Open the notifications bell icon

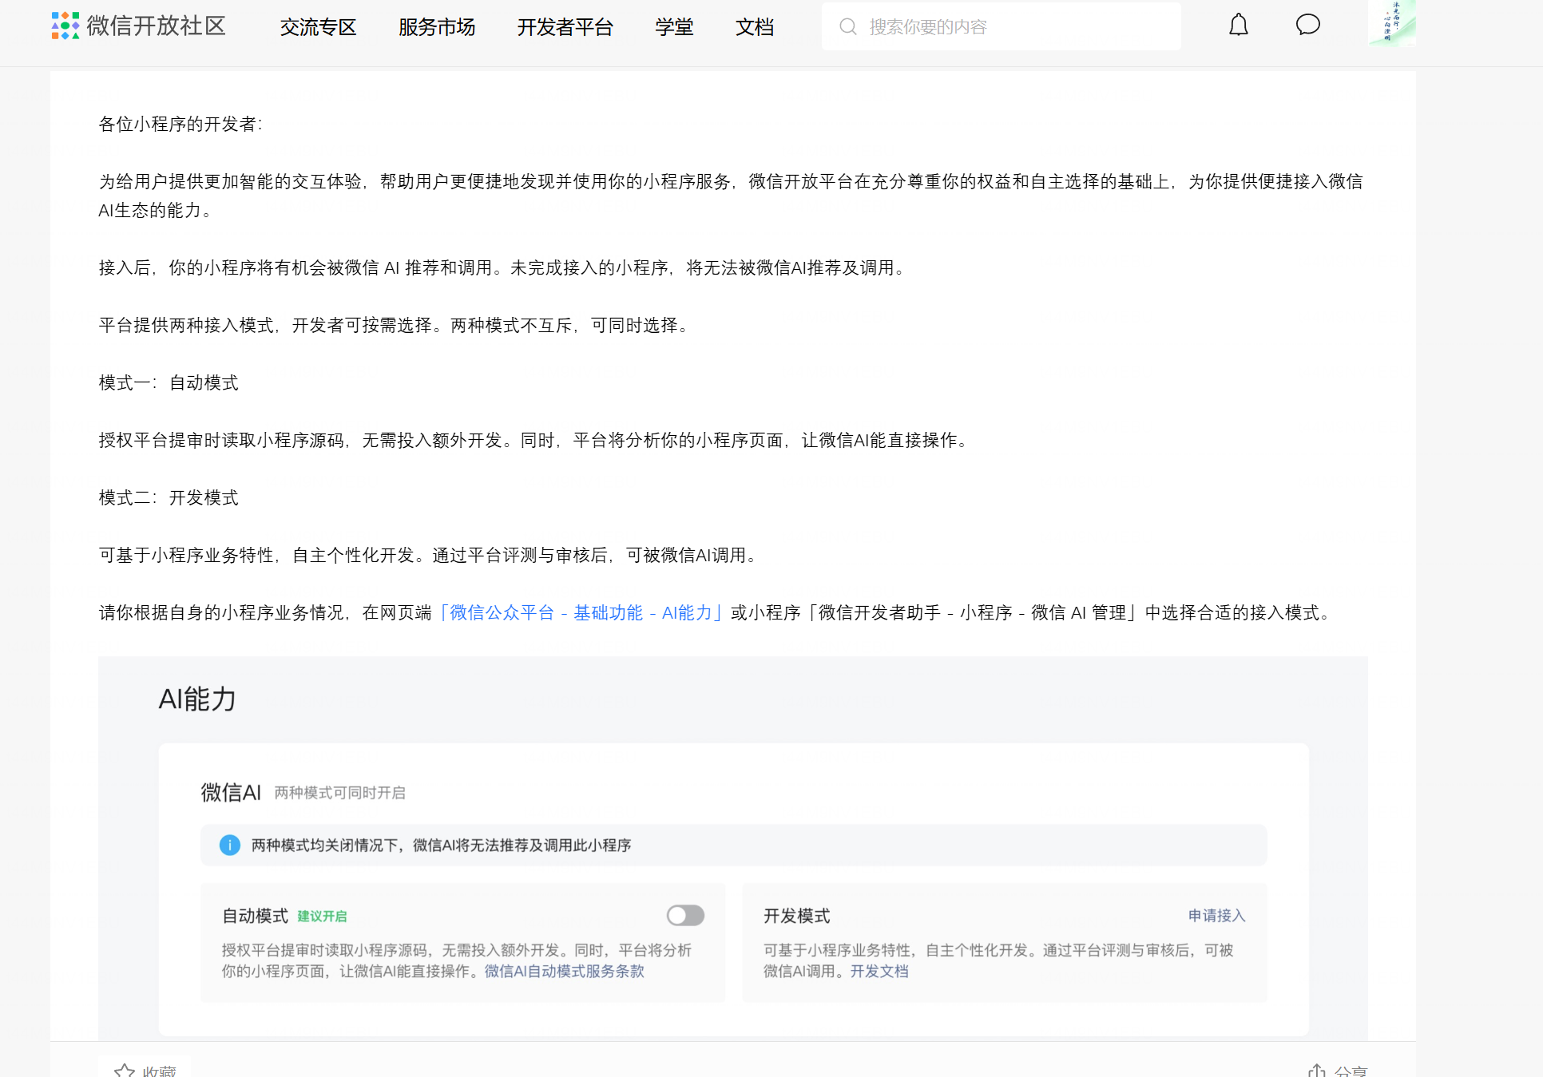pos(1238,26)
